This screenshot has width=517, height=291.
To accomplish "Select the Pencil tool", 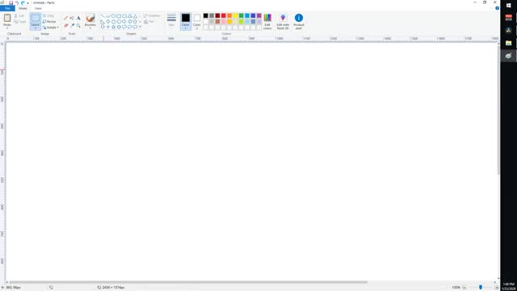I will [x=65, y=18].
